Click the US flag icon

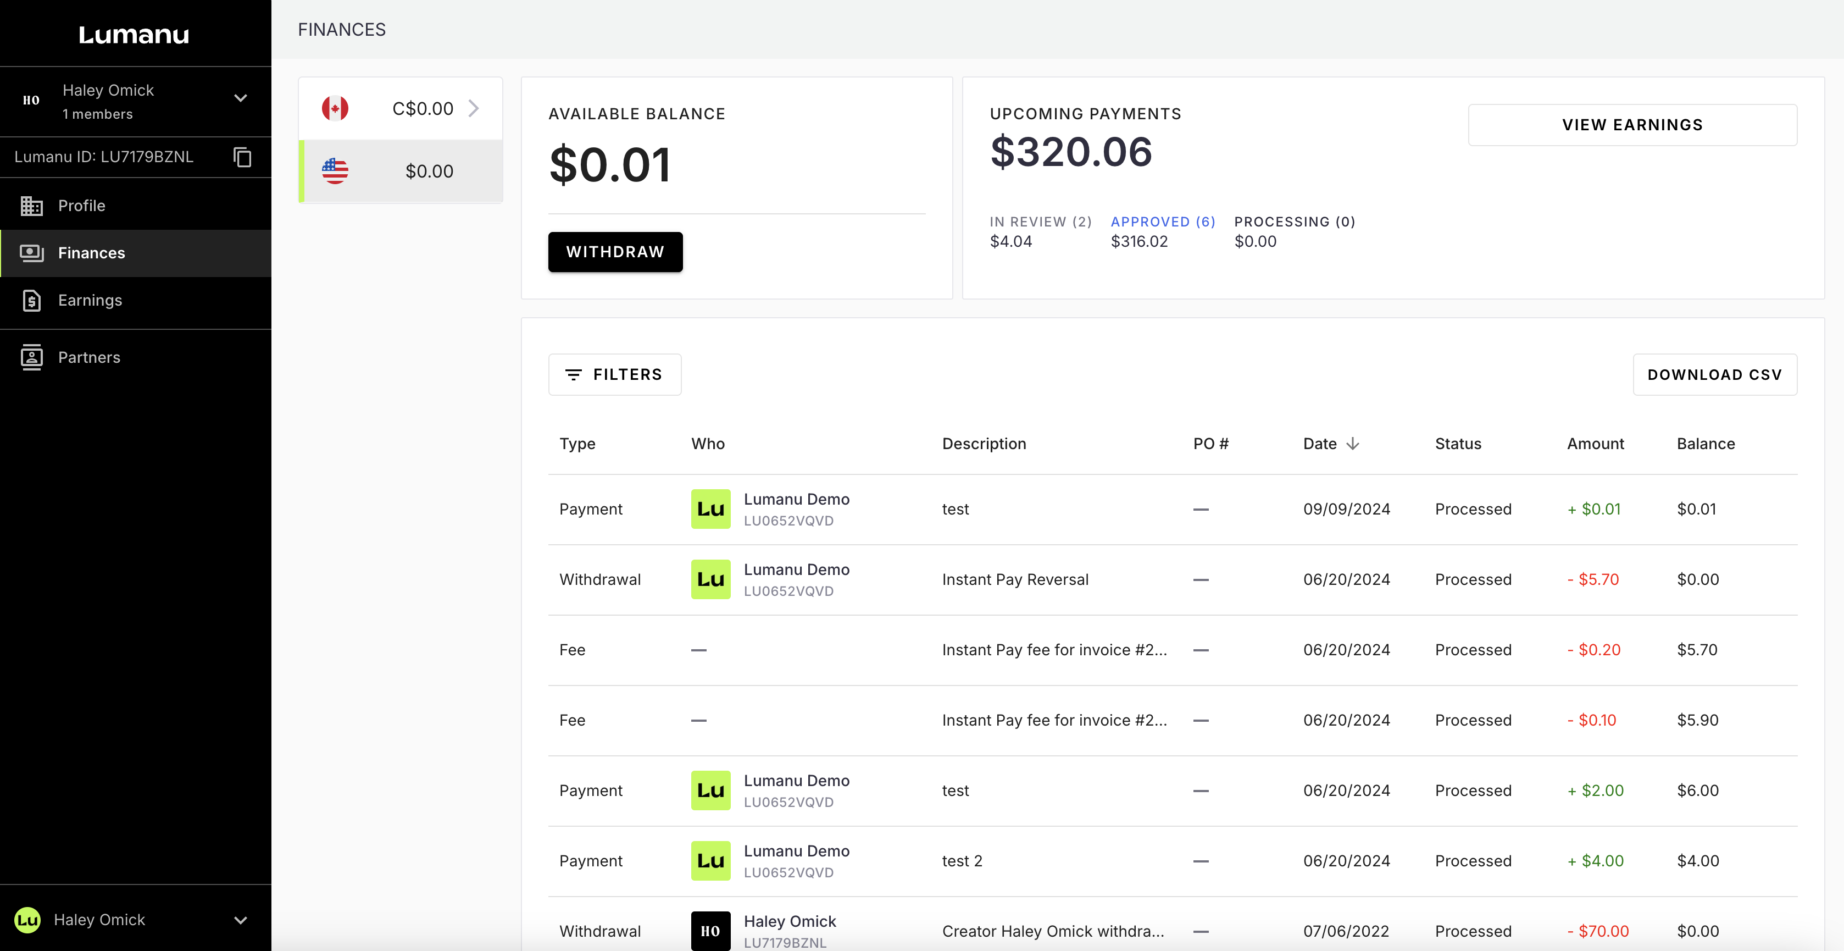[x=335, y=171]
